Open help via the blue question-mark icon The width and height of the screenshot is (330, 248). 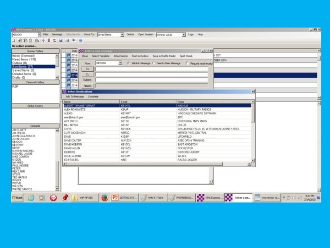[x=80, y=40]
